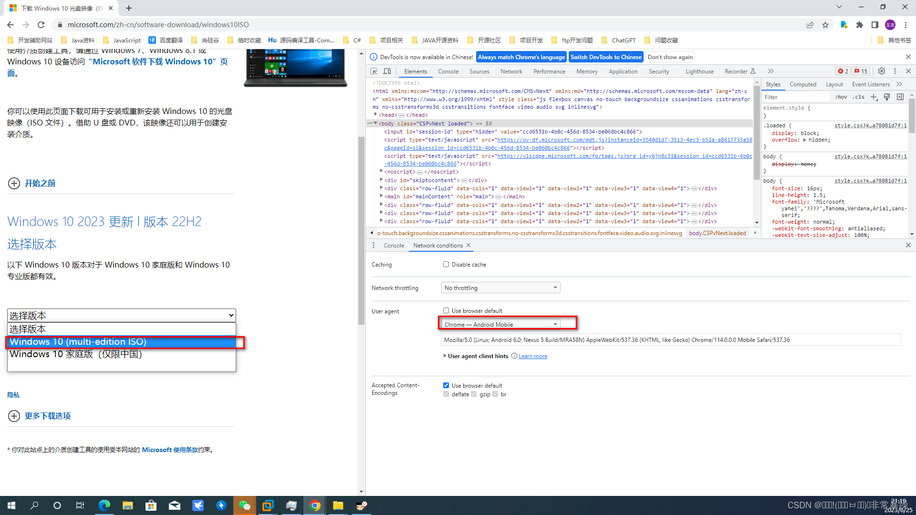Open the 隐私 privacy link
The height and width of the screenshot is (515, 916).
pyautogui.click(x=13, y=395)
